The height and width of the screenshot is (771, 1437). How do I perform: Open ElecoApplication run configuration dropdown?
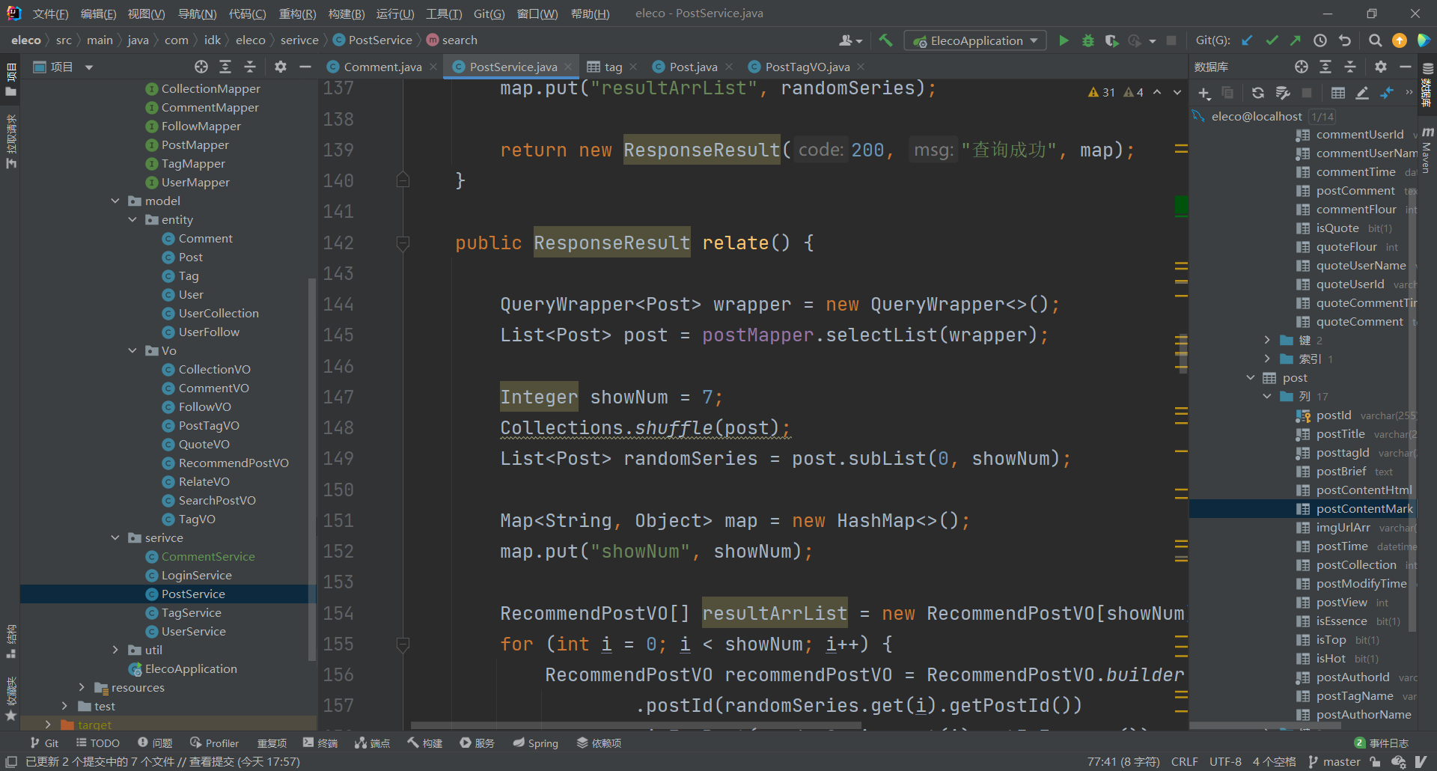coord(975,40)
